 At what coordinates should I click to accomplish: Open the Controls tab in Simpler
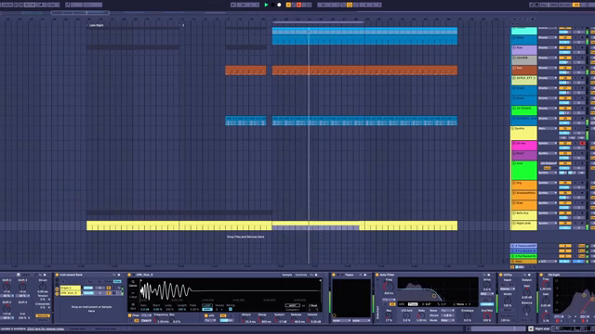301,275
